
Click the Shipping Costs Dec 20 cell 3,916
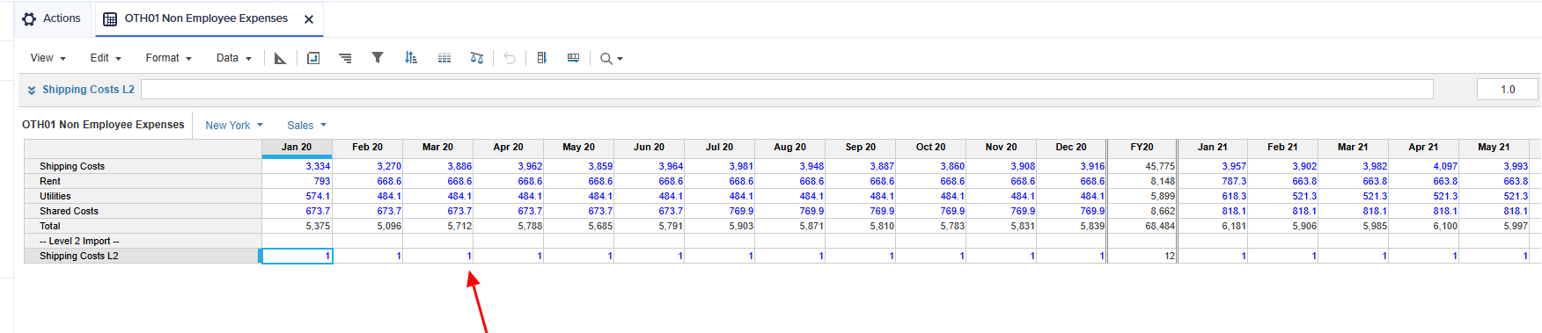point(1071,166)
